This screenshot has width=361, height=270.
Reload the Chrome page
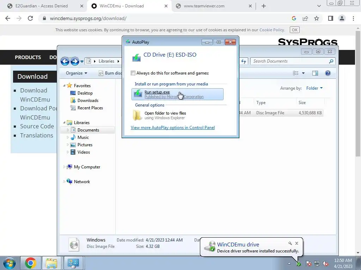click(30, 18)
